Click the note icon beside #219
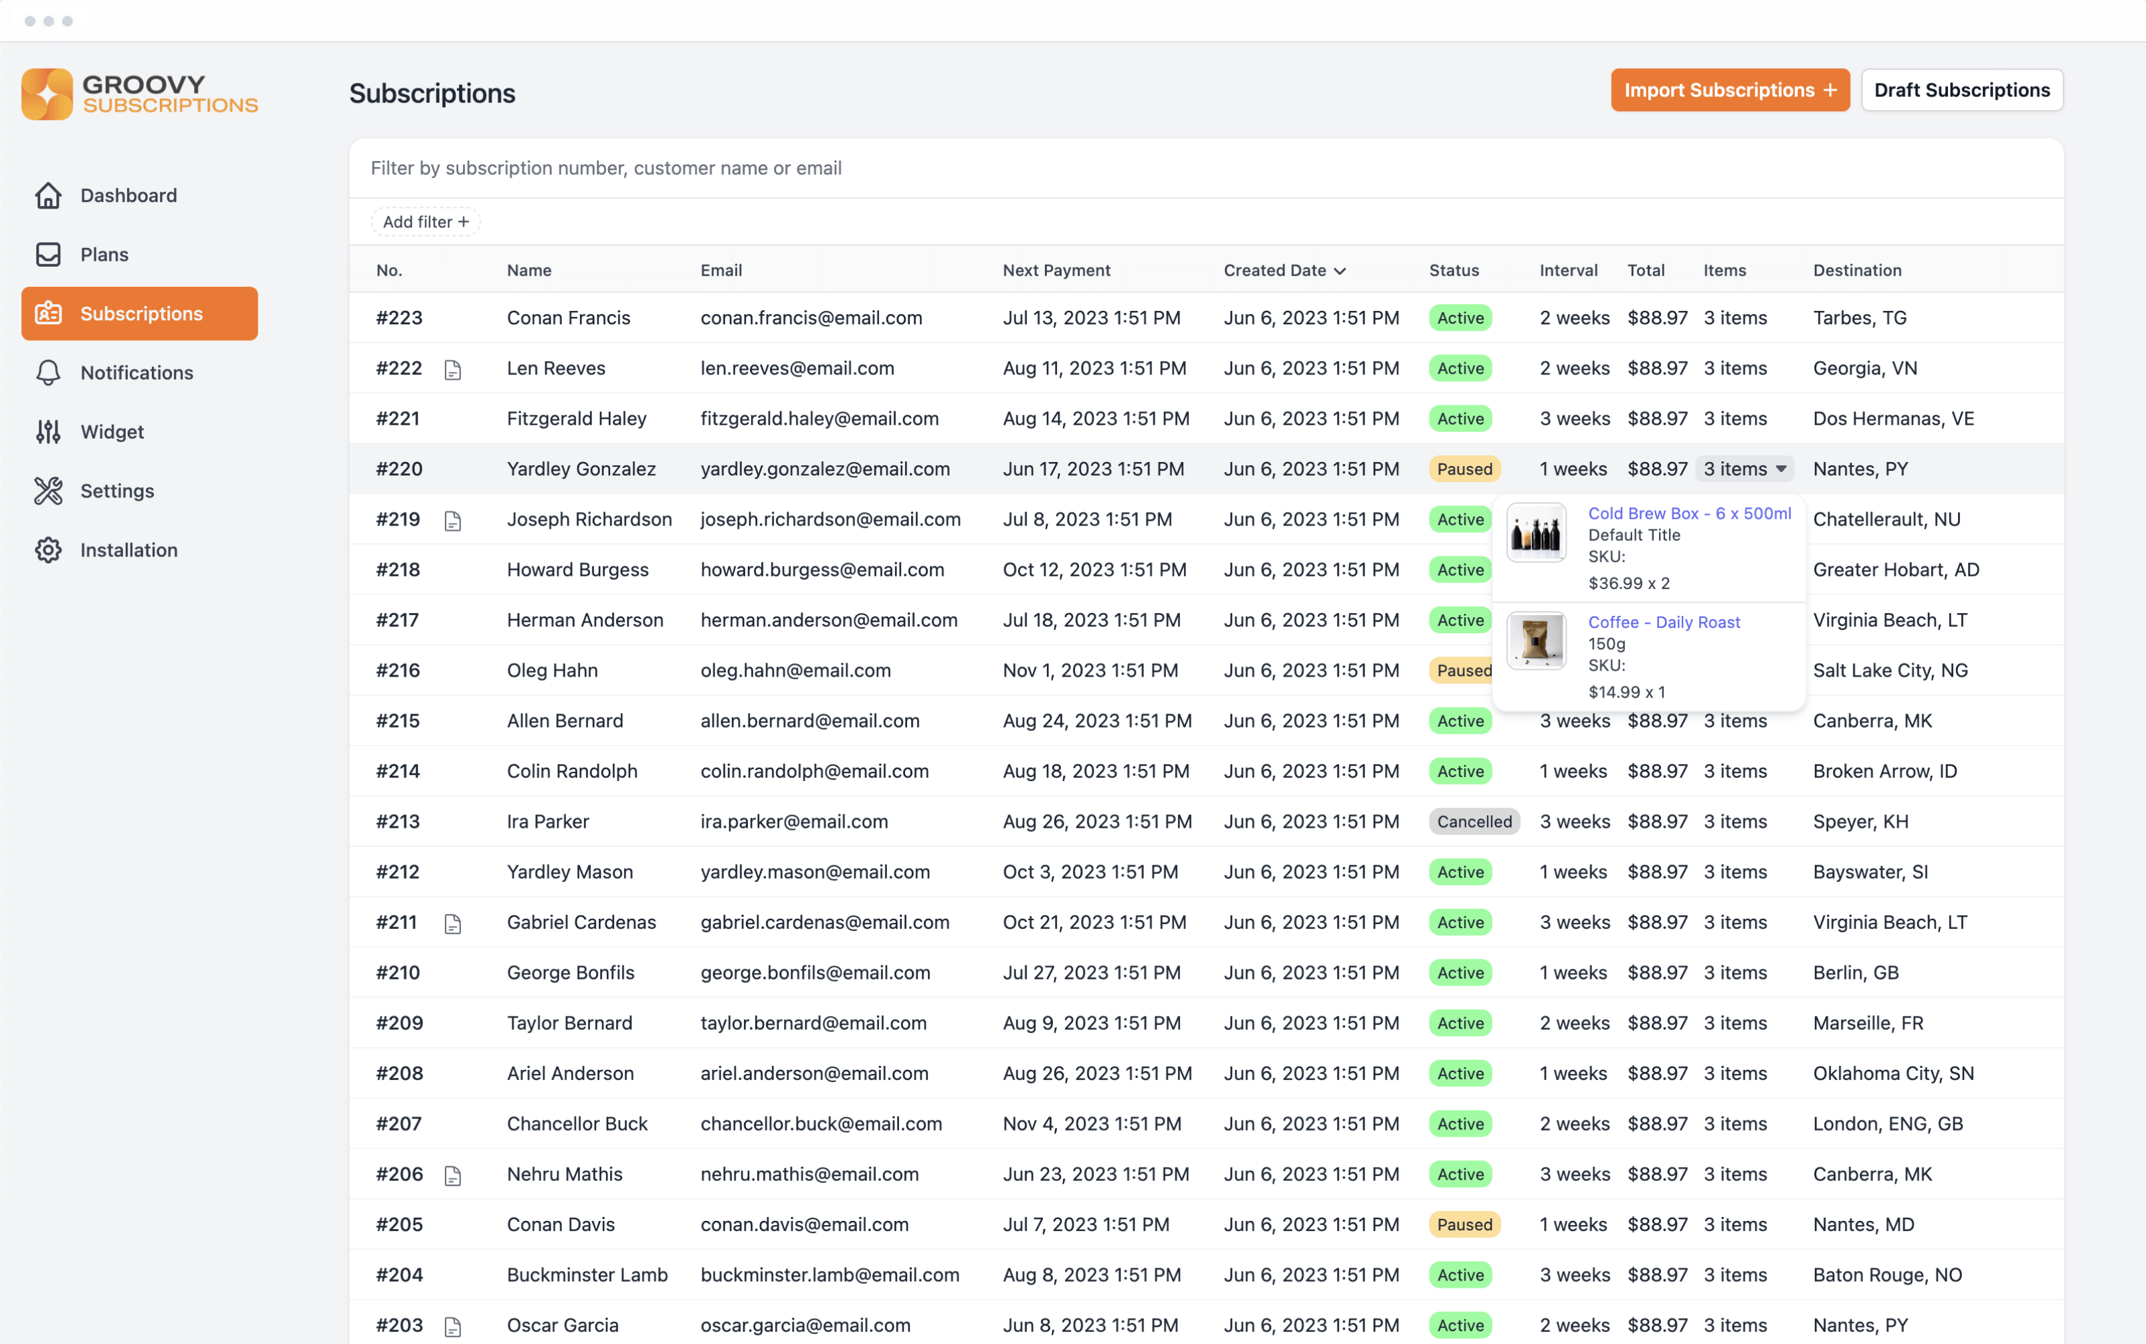This screenshot has width=2146, height=1344. 453,521
